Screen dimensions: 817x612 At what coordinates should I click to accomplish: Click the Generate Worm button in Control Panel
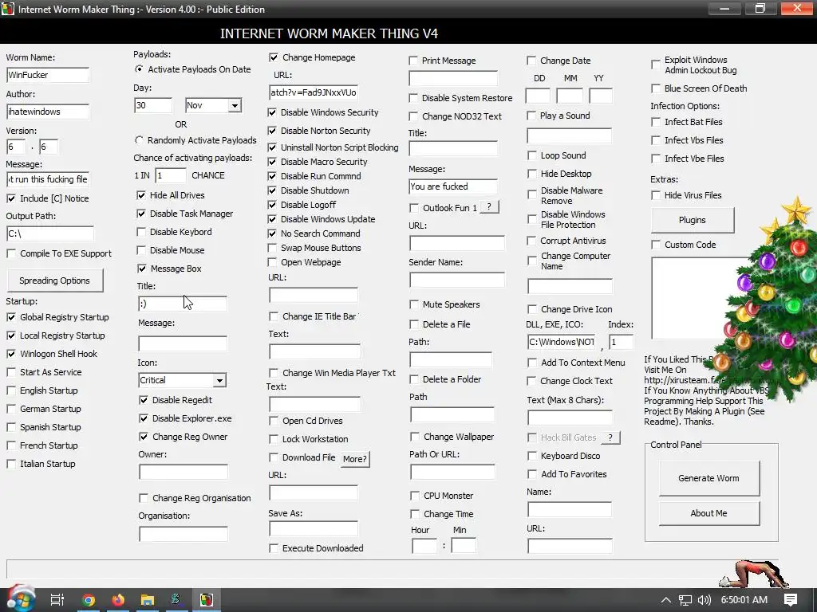click(x=708, y=478)
